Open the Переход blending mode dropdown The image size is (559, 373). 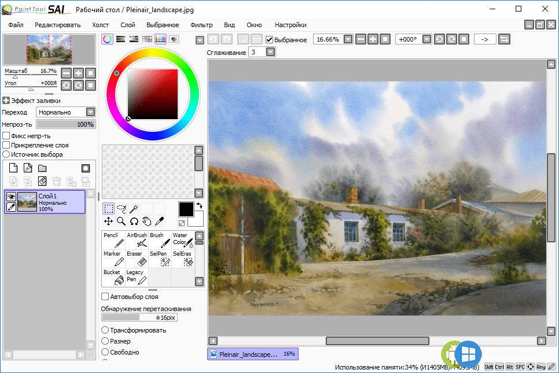(x=90, y=112)
